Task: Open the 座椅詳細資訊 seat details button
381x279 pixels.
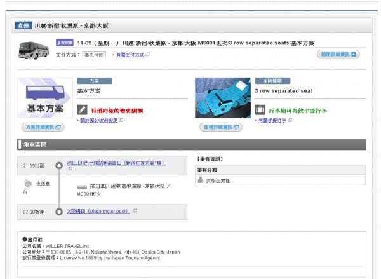Action: tap(221, 127)
